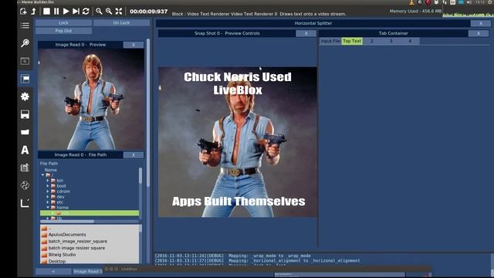Open the form list sidebar icon
494x278 pixels.
(x=25, y=168)
